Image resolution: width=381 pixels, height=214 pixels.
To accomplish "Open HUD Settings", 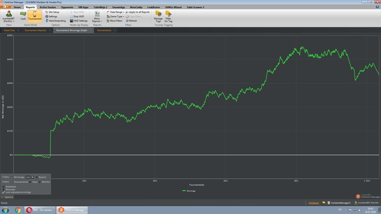I will (x=79, y=21).
